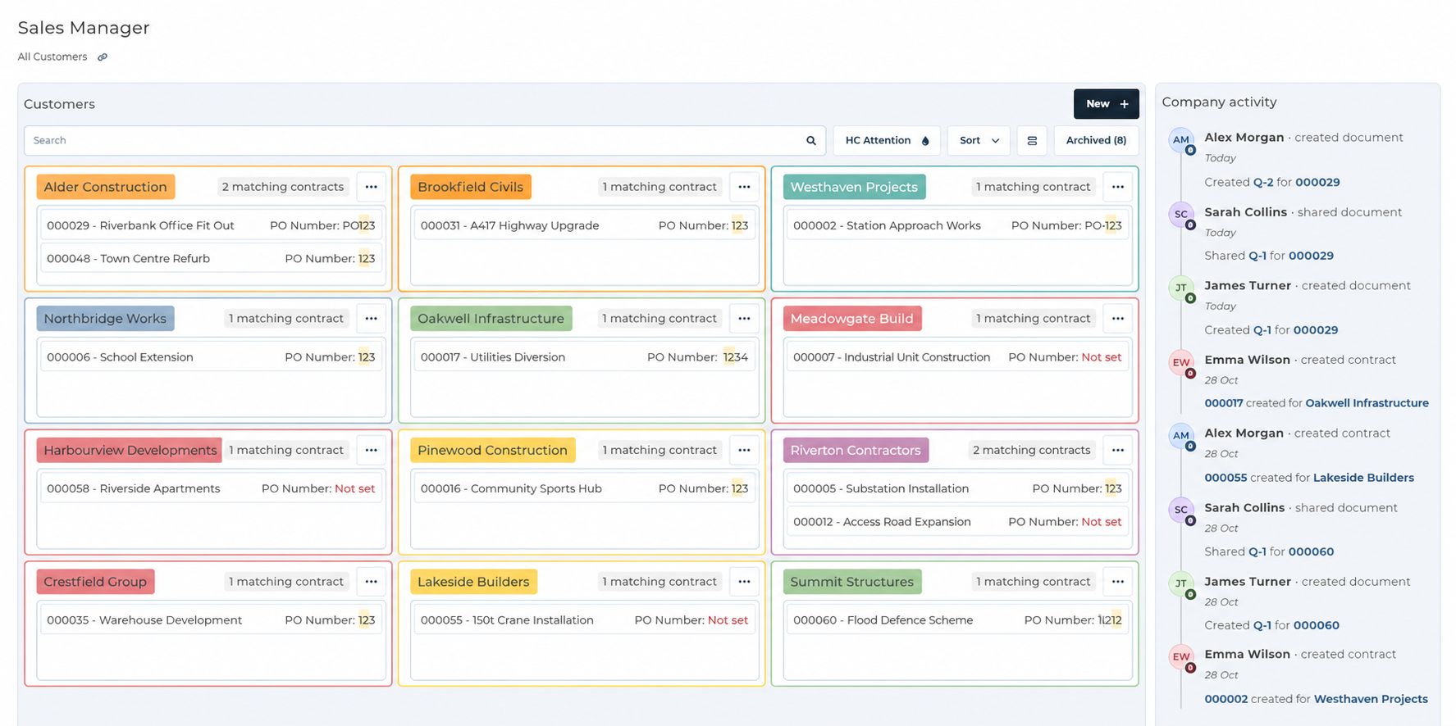The width and height of the screenshot is (1456, 726).
Task: Select contract 000055 - 150t Crane Installation
Action: pos(584,620)
